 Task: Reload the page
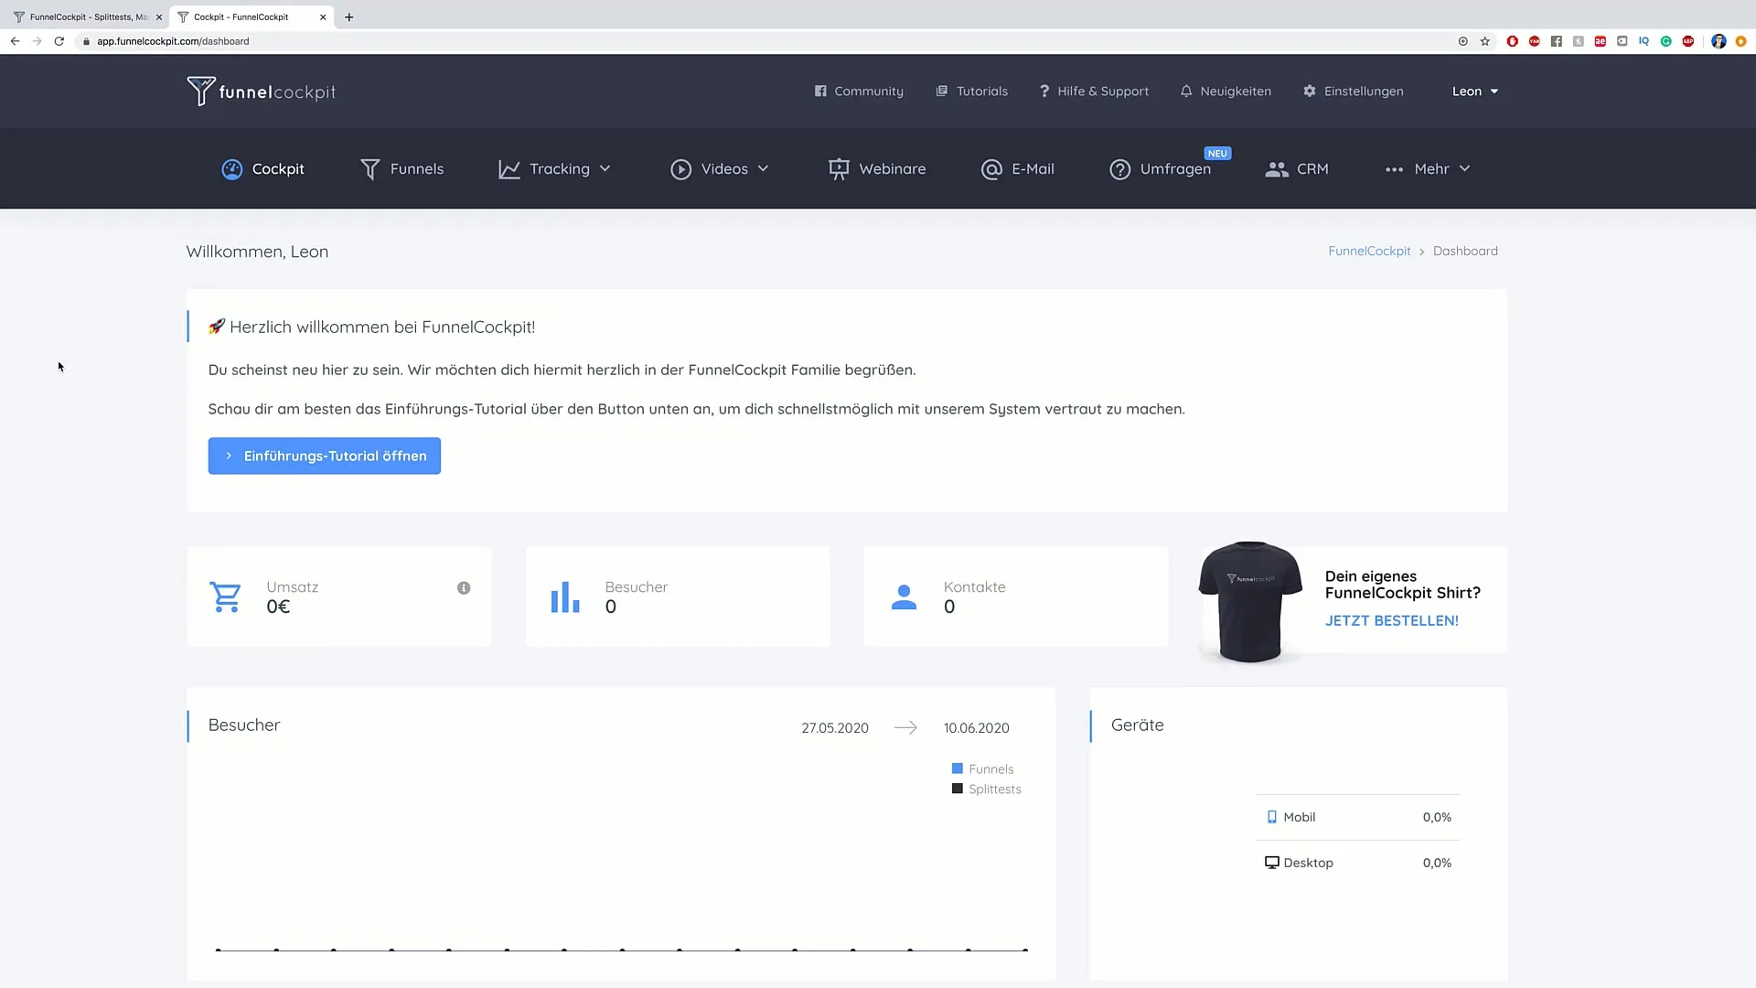click(59, 41)
